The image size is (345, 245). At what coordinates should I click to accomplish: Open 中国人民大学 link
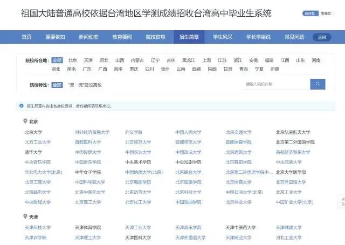click(188, 132)
